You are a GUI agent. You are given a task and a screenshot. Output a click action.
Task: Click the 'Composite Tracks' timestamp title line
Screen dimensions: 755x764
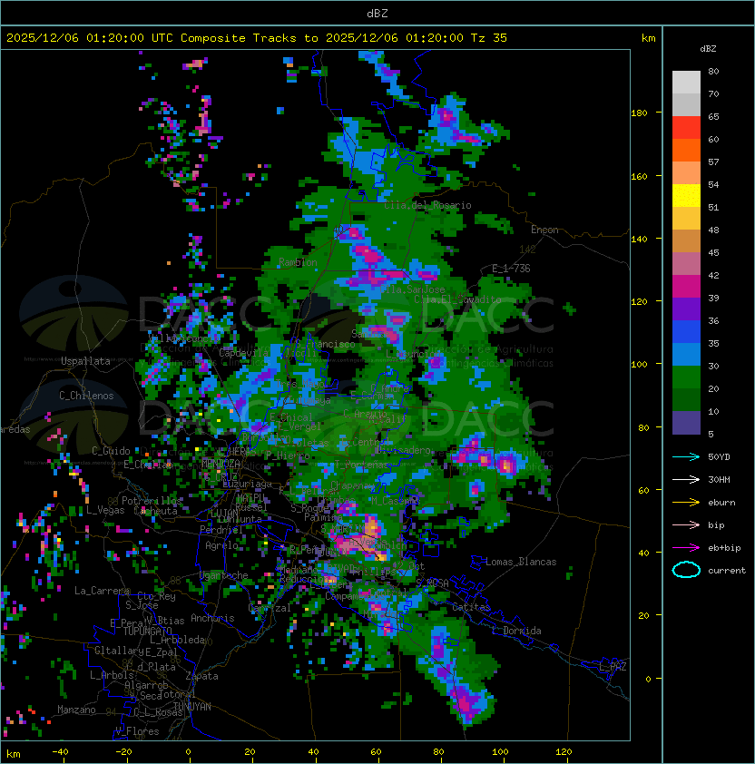[x=257, y=38]
